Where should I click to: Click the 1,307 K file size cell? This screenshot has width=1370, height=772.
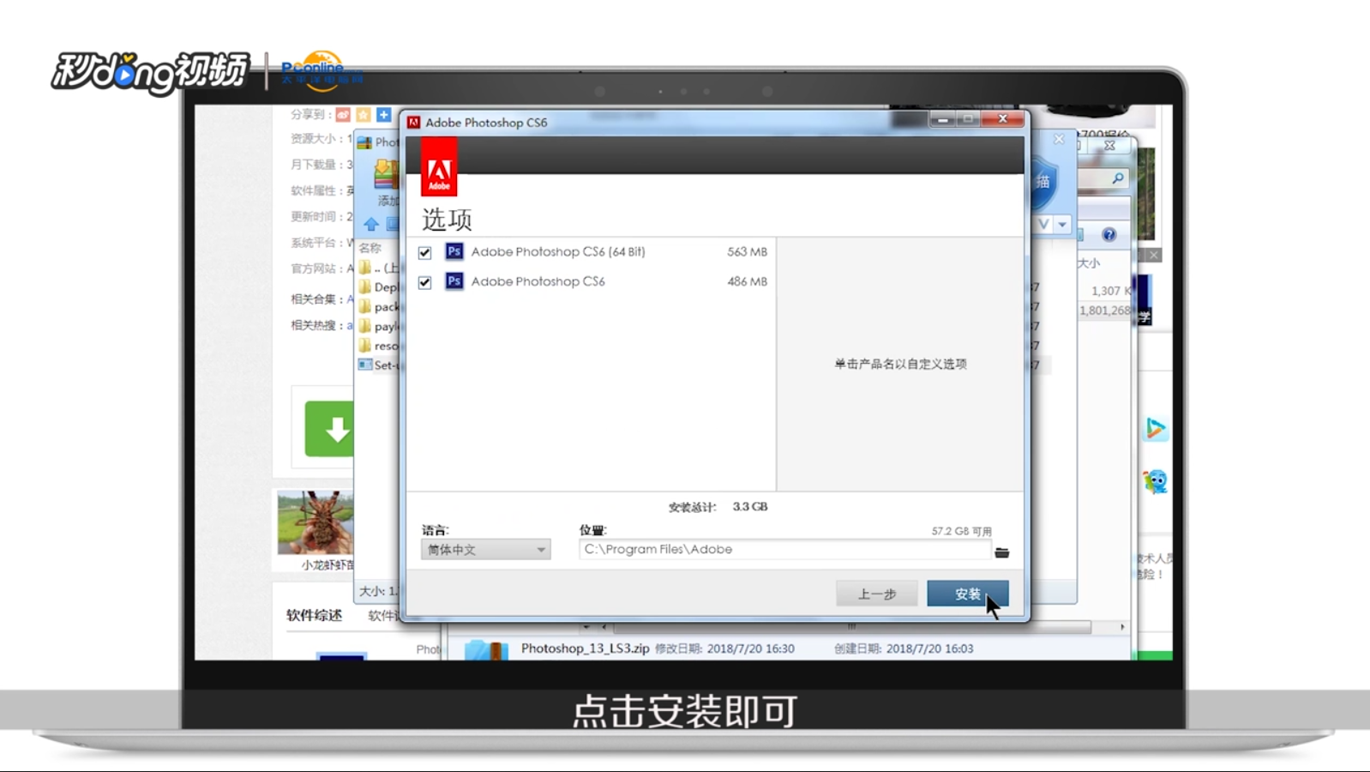tap(1110, 291)
